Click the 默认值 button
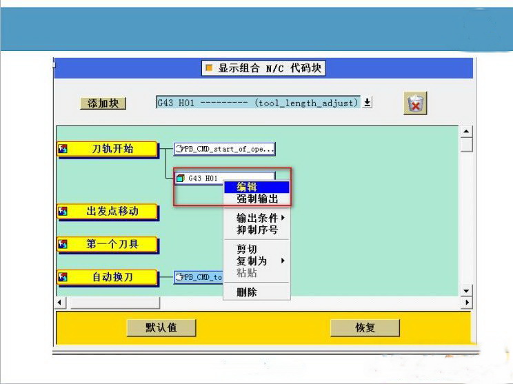This screenshot has height=384, width=513. [x=161, y=327]
